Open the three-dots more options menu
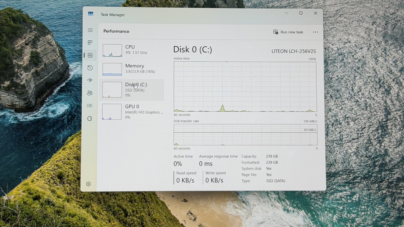Viewport: 404px width, 227px height. (315, 32)
